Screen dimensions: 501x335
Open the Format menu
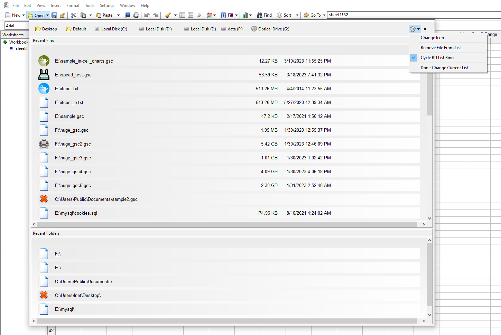coord(73,6)
